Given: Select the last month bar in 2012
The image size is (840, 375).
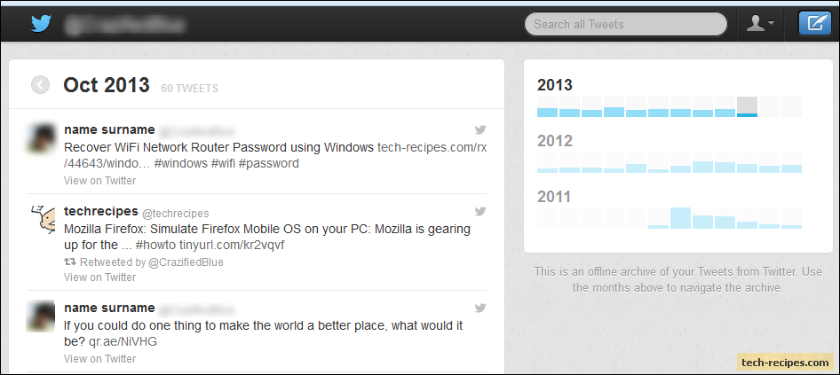Looking at the screenshot, I should point(791,162).
